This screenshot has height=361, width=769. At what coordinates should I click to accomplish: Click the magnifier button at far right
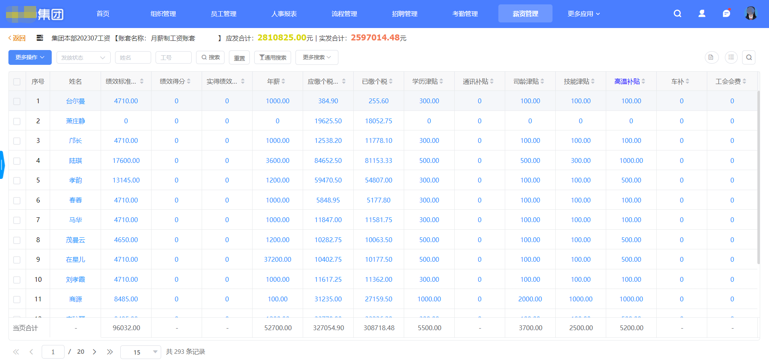(749, 57)
